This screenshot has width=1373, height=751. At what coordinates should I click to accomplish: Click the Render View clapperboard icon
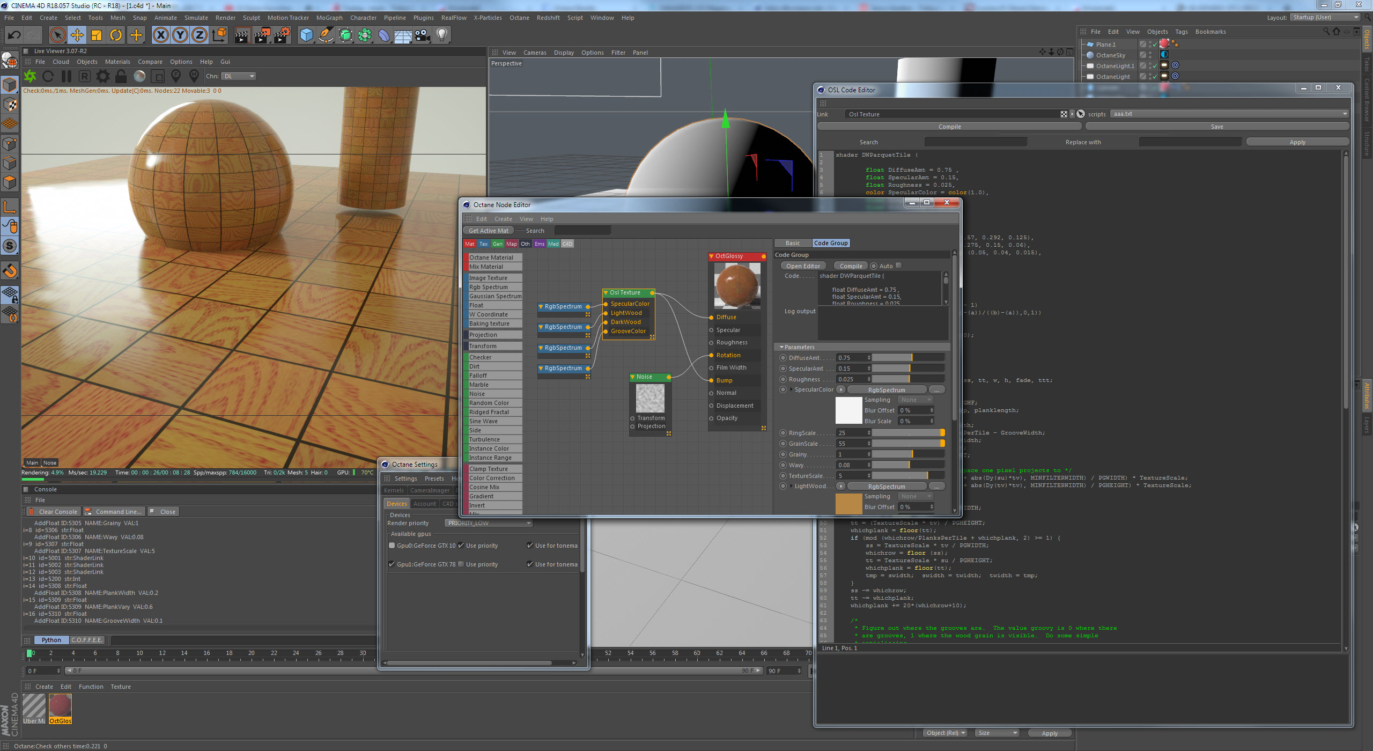pyautogui.click(x=242, y=35)
